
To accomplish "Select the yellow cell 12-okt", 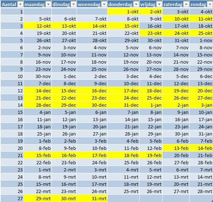I will point(38,26).
